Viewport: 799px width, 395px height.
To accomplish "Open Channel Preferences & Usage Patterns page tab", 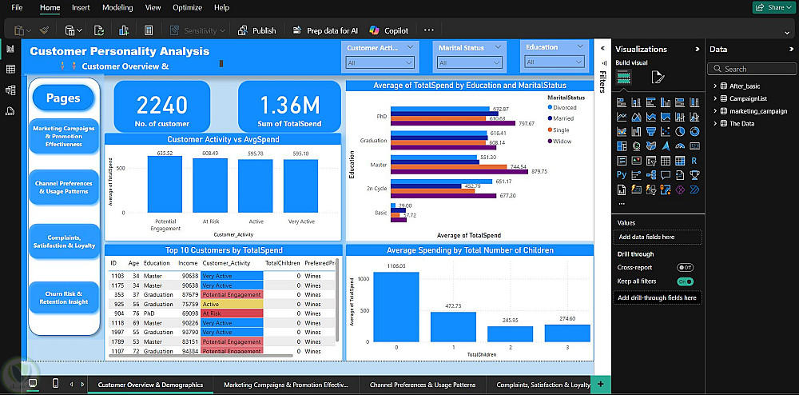I will coord(423,385).
